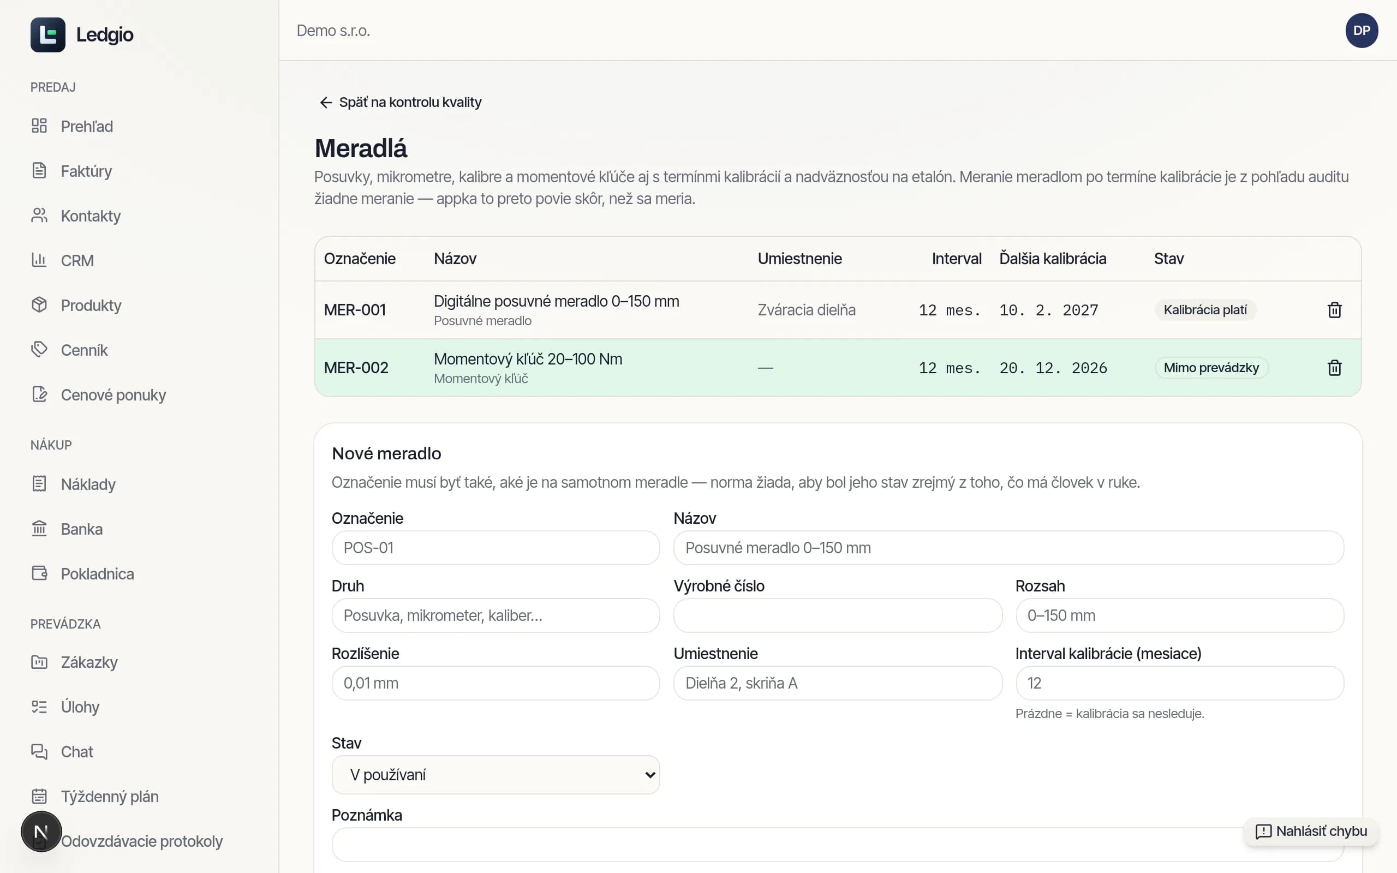Click the Cenník tag icon

pyautogui.click(x=39, y=350)
